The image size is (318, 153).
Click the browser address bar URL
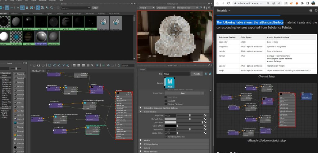251,3
